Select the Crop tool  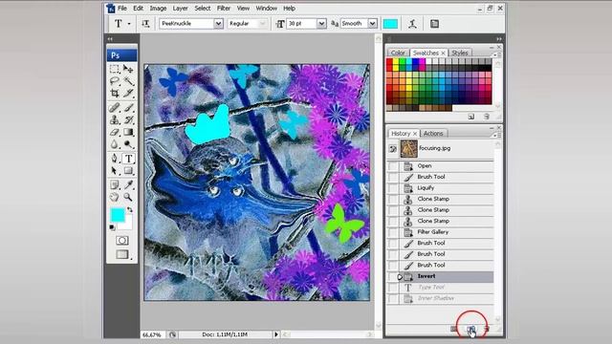(115, 94)
